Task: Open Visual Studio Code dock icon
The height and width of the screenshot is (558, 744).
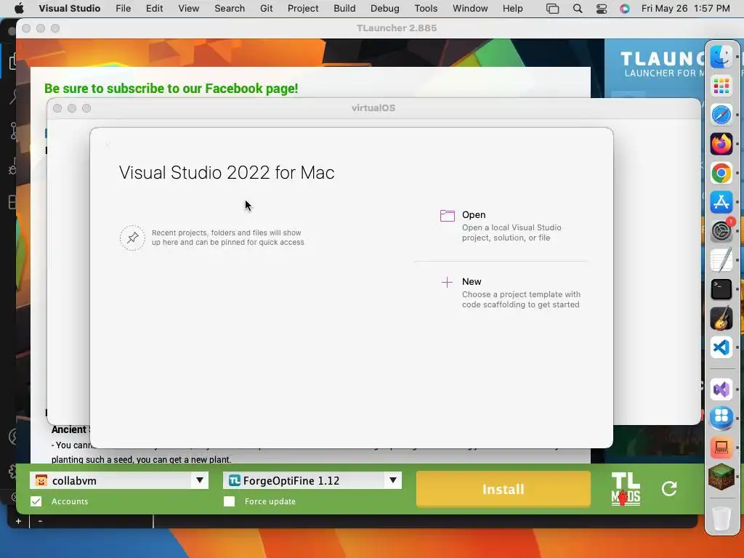Action: [721, 347]
